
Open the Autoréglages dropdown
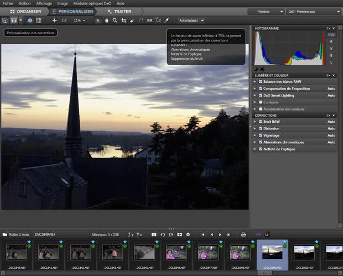(x=191, y=20)
